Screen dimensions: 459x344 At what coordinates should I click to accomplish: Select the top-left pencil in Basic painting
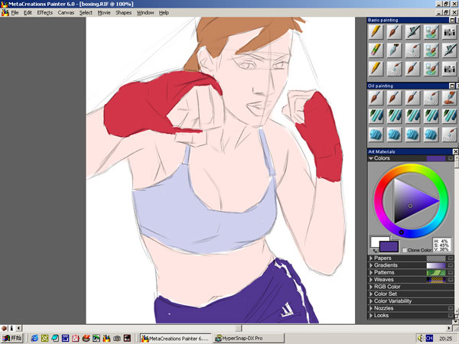coord(376,32)
